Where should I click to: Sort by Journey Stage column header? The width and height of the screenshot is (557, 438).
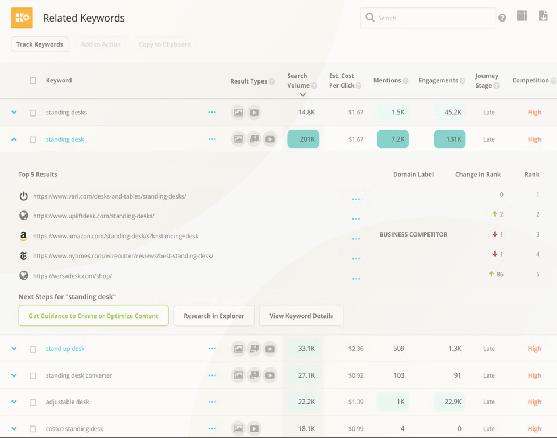tap(487, 81)
